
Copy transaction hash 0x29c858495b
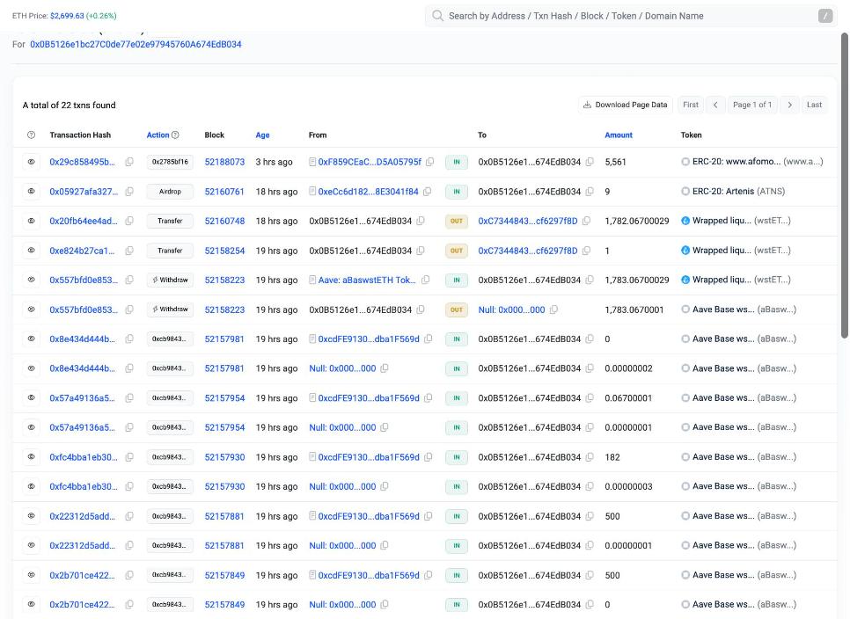(129, 162)
